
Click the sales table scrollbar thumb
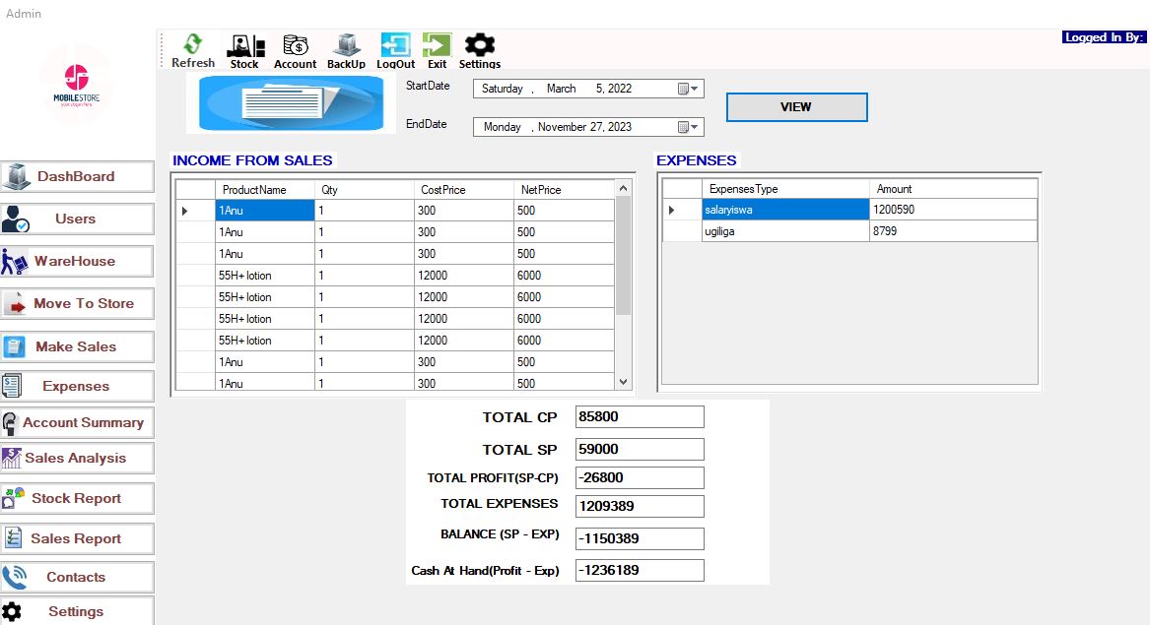coord(624,255)
